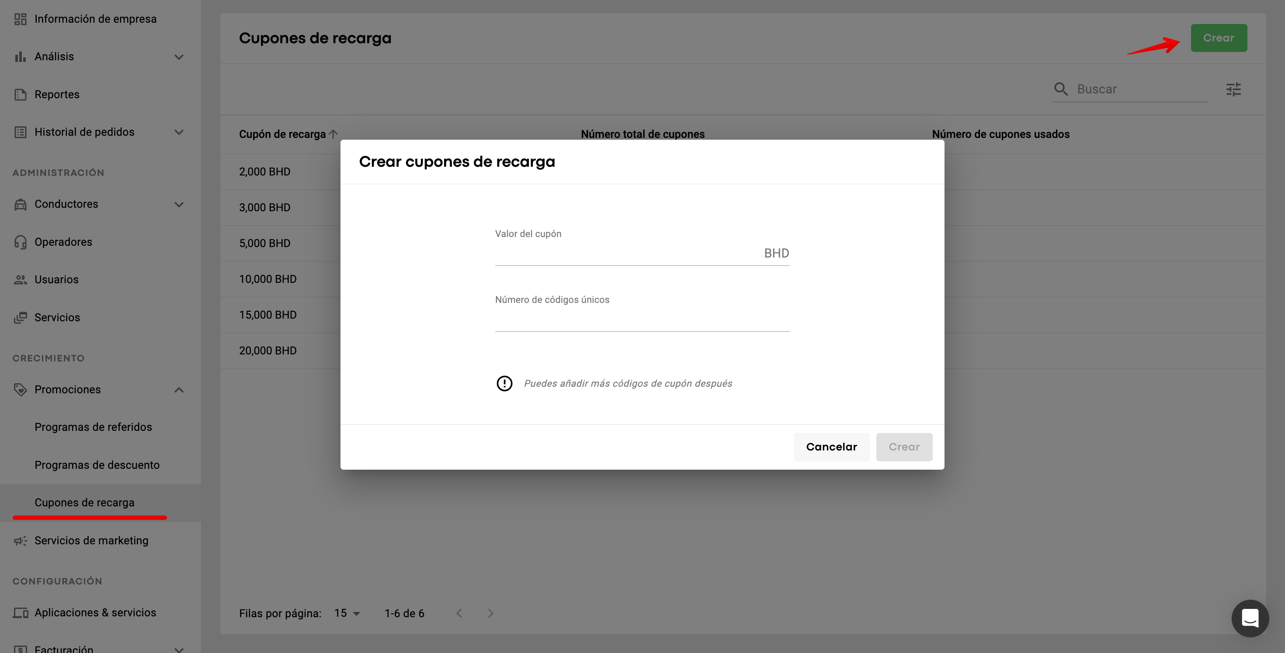Click the filter sliders icon near search
The image size is (1285, 653).
click(1233, 89)
